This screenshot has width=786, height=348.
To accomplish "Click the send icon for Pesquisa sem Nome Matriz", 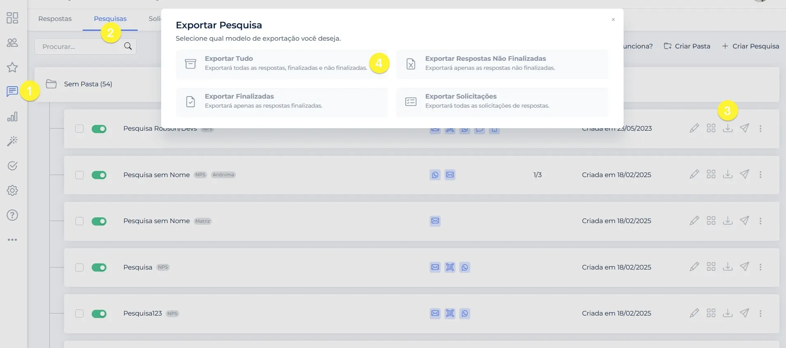I will (x=744, y=221).
